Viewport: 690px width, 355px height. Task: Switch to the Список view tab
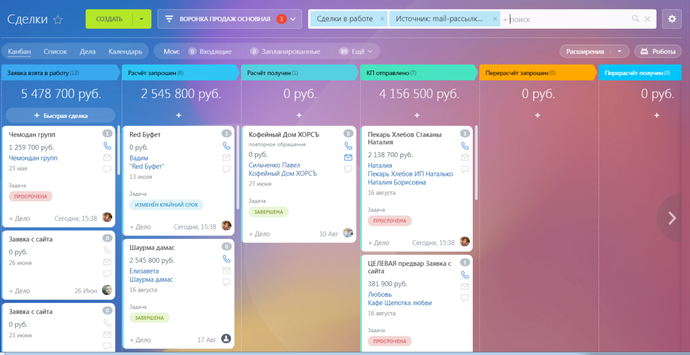(55, 52)
